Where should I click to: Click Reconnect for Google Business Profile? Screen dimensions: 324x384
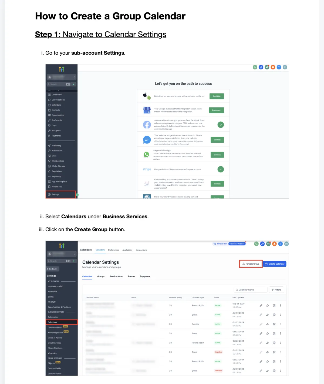(217, 110)
